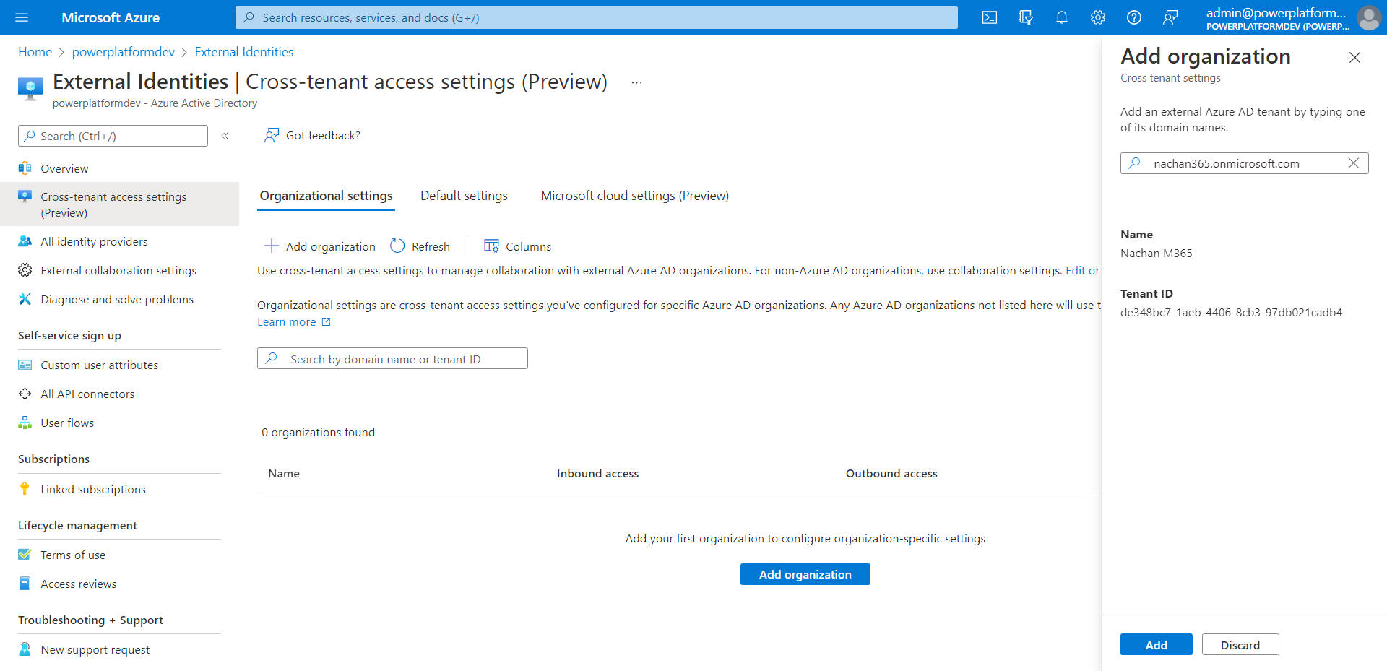Switch to Microsoft cloud settings (Preview) tab

[634, 196]
